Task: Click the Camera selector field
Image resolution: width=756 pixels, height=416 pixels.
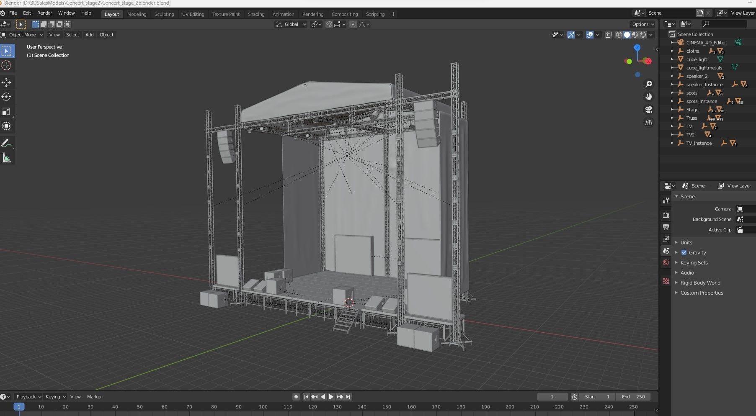Action: tap(746, 209)
